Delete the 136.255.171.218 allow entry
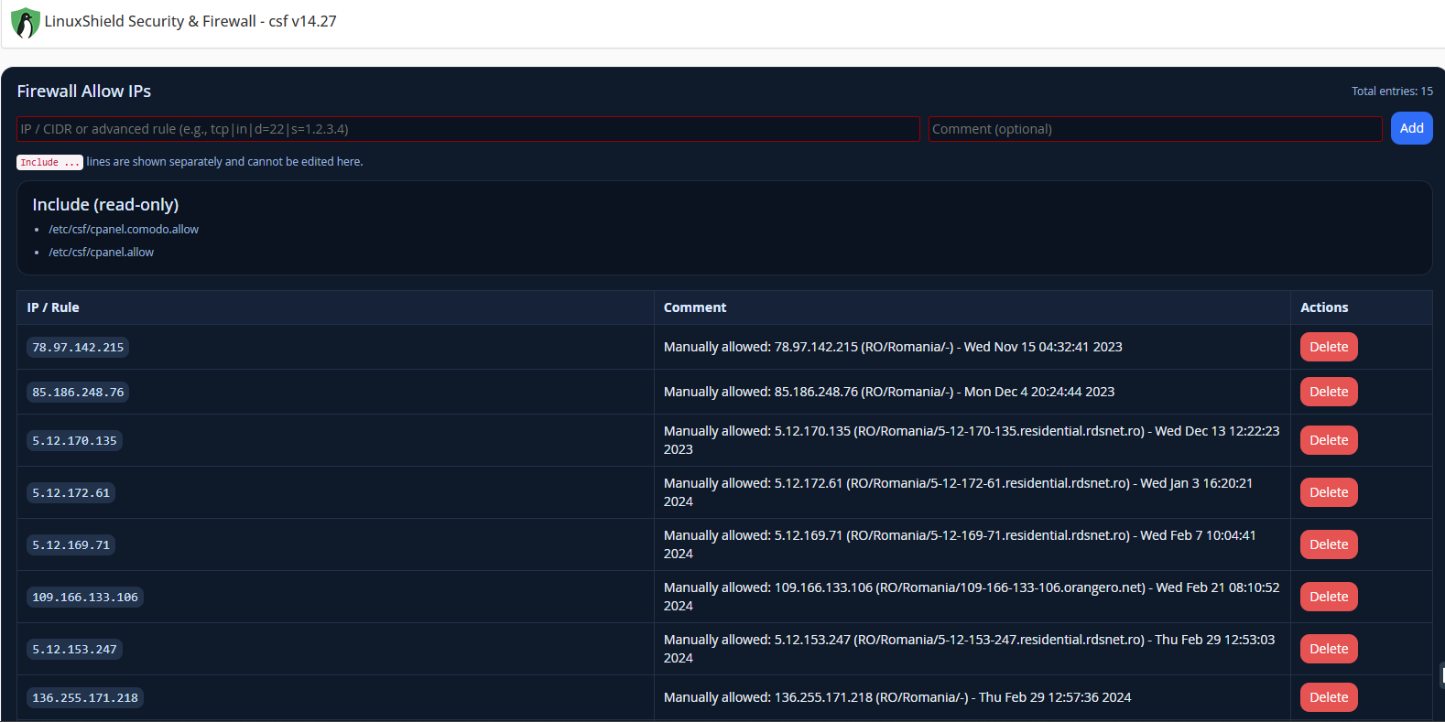This screenshot has width=1445, height=722. point(1328,697)
